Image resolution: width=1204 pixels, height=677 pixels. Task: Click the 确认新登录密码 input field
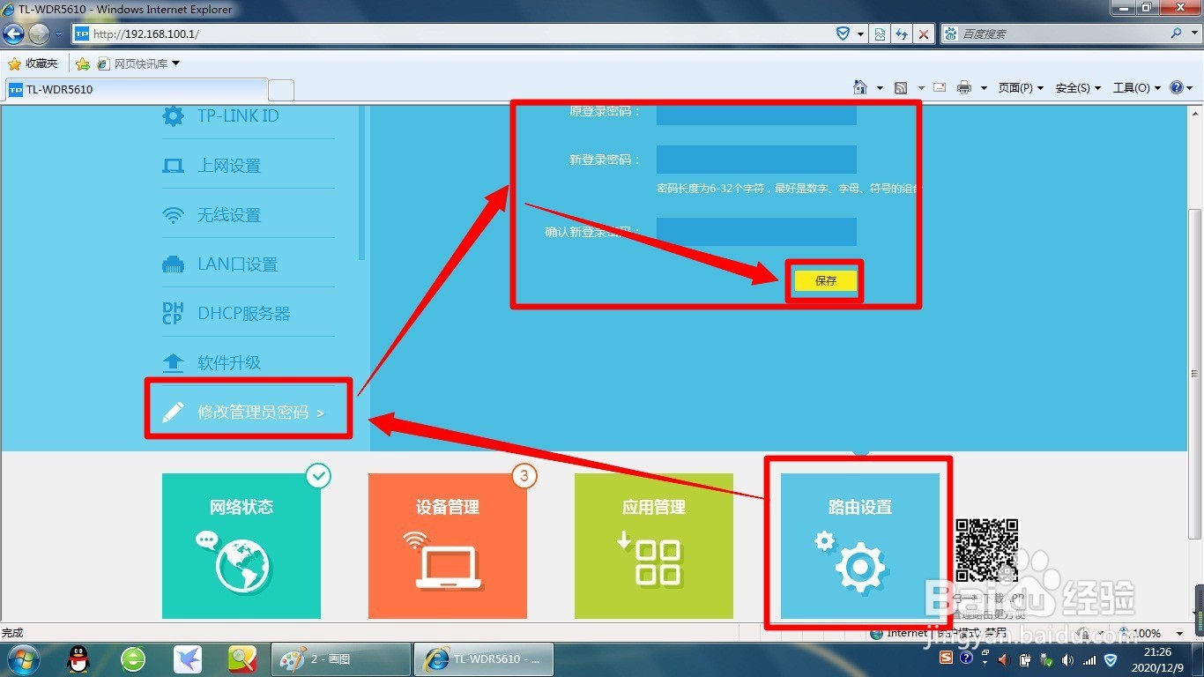756,232
